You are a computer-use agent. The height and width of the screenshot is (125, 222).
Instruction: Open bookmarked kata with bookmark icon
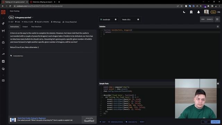click(x=191, y=12)
